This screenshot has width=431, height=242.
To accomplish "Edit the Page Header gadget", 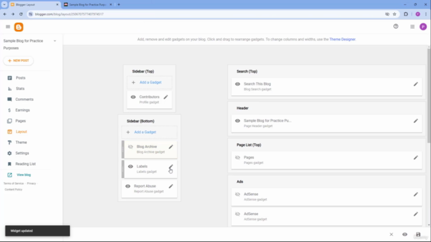I will click(416, 121).
